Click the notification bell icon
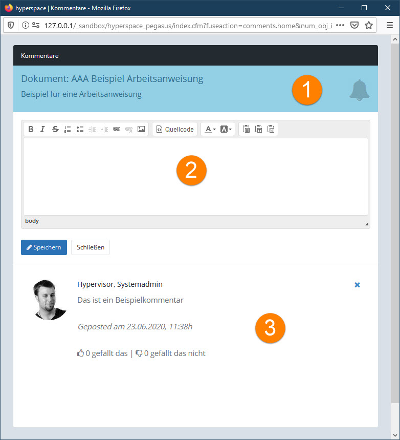 point(359,90)
